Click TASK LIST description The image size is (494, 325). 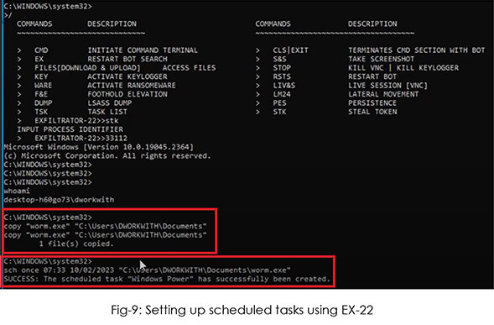tap(107, 112)
